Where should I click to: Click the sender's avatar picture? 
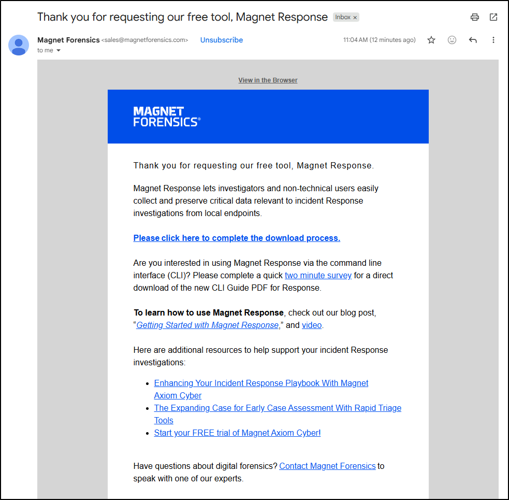coord(19,45)
